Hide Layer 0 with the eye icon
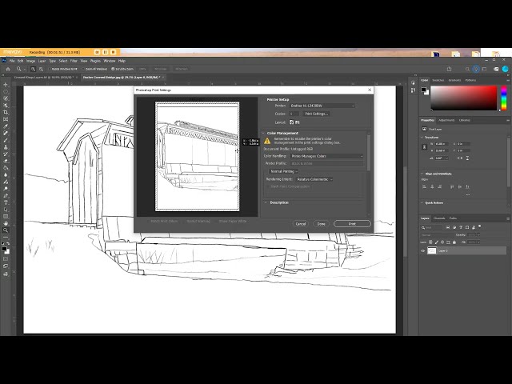 [423, 250]
